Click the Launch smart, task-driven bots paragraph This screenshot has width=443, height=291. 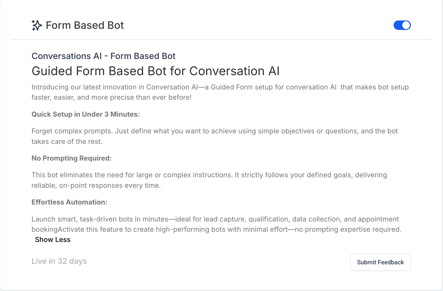click(x=216, y=224)
